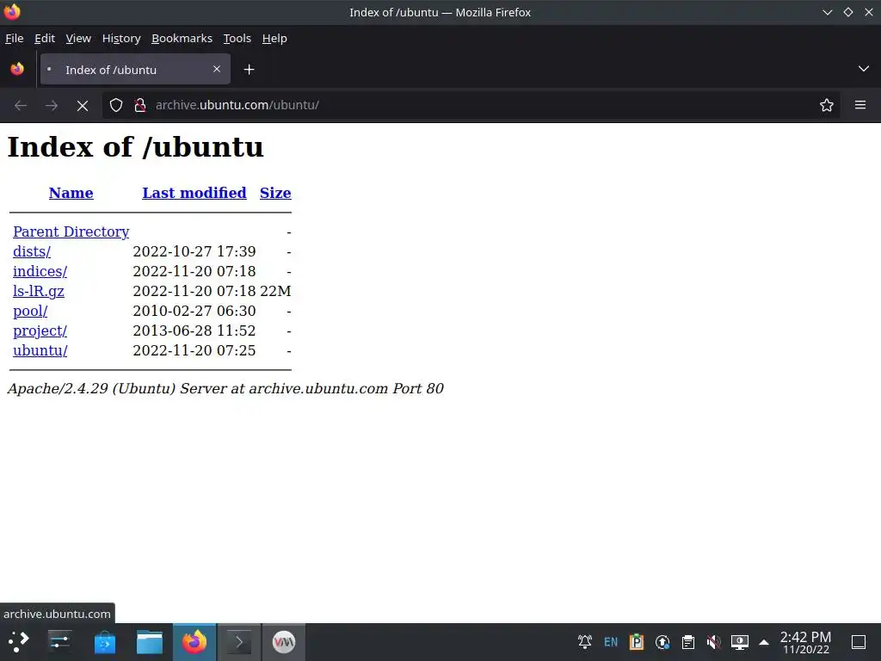Open the KDE application launcher
The width and height of the screenshot is (881, 661).
tap(19, 642)
